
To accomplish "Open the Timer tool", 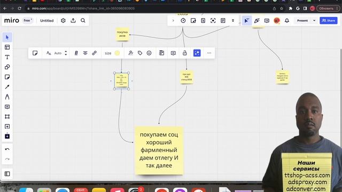I will click(x=183, y=21).
